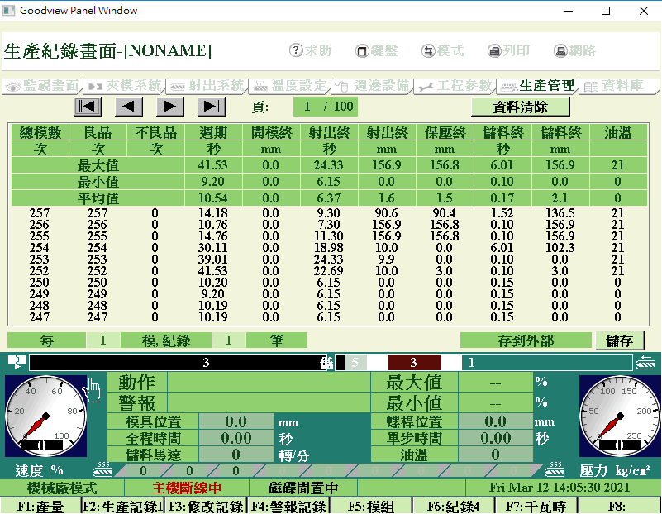This screenshot has width=662, height=514.
Task: Click the heater icon beside 速度 %
Action: tap(103, 469)
